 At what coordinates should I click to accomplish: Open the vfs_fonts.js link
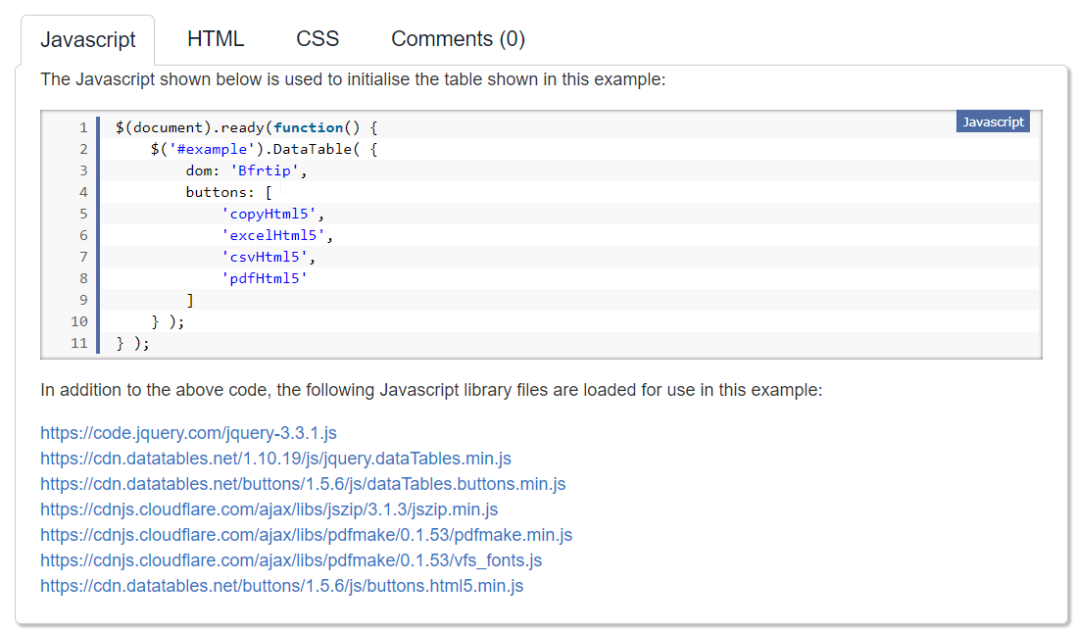(x=291, y=559)
